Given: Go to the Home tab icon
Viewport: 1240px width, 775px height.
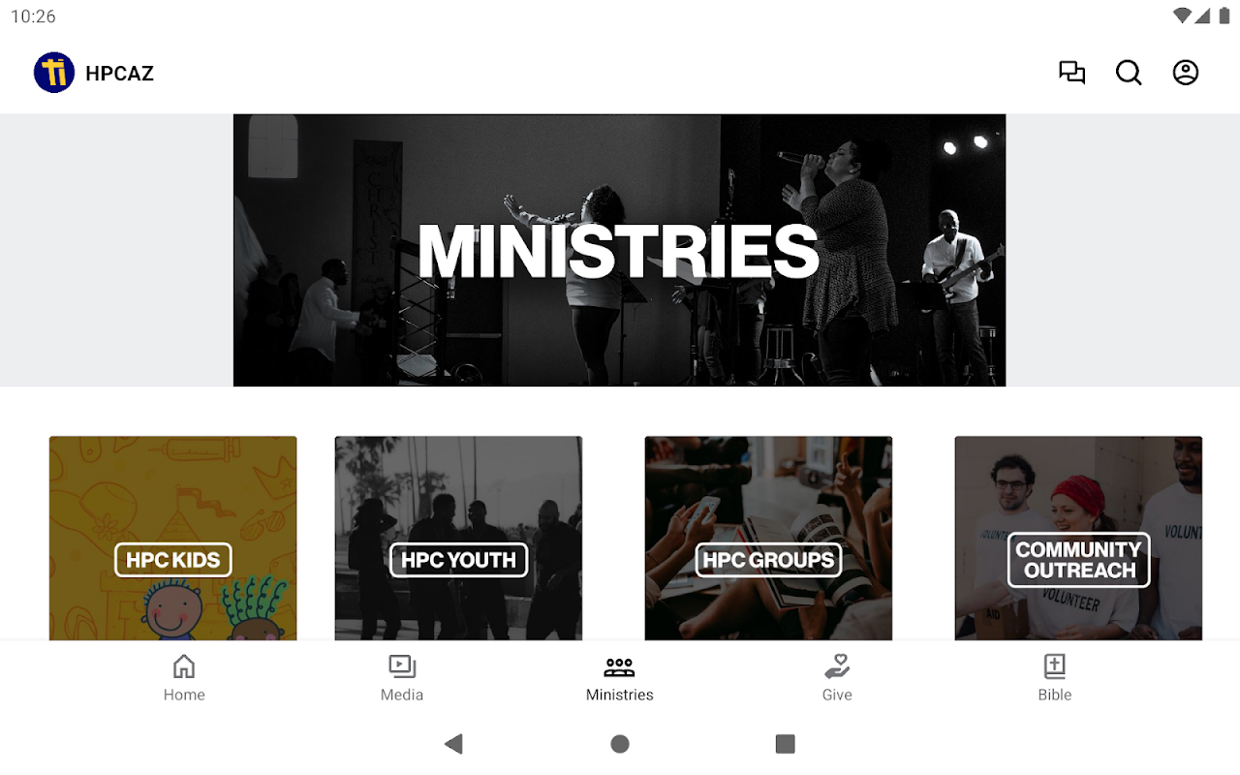Looking at the screenshot, I should click(x=184, y=666).
